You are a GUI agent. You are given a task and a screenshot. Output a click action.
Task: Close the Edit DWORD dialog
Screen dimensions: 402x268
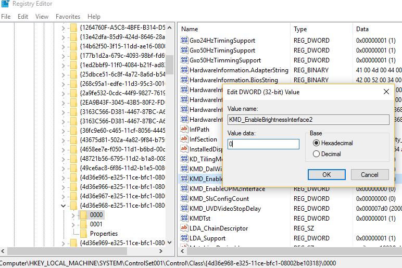(386, 92)
